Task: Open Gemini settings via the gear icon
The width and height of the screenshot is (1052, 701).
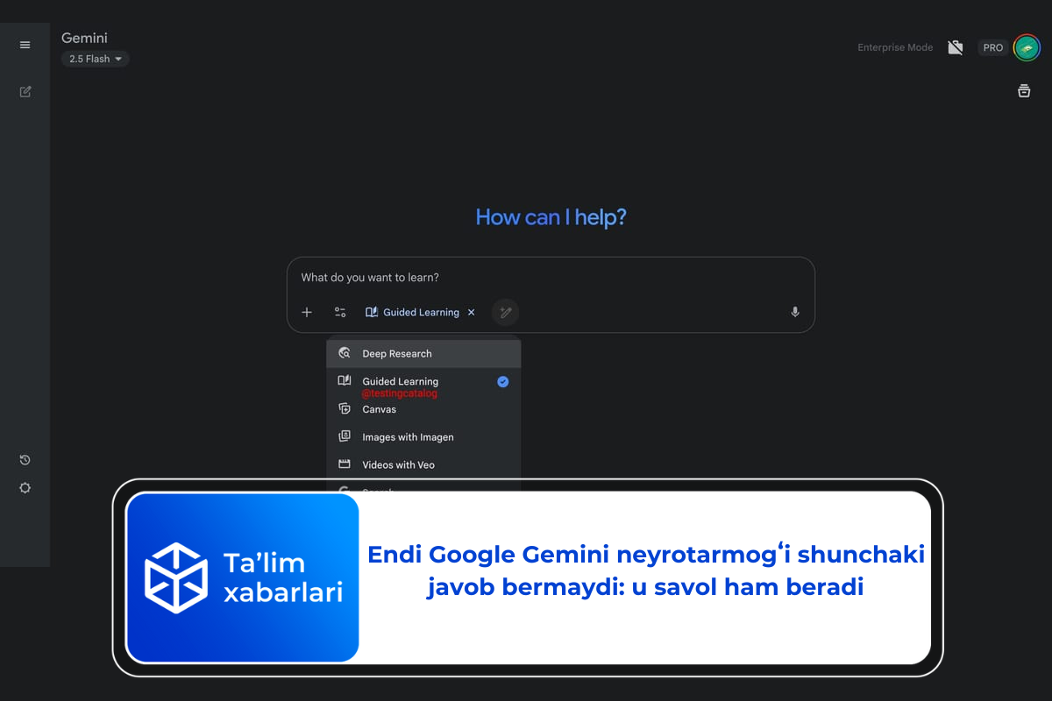Action: (25, 488)
